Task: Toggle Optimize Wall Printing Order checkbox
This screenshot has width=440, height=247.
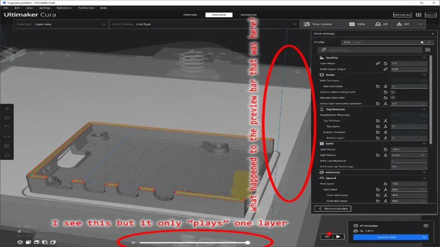Action: click(393, 92)
